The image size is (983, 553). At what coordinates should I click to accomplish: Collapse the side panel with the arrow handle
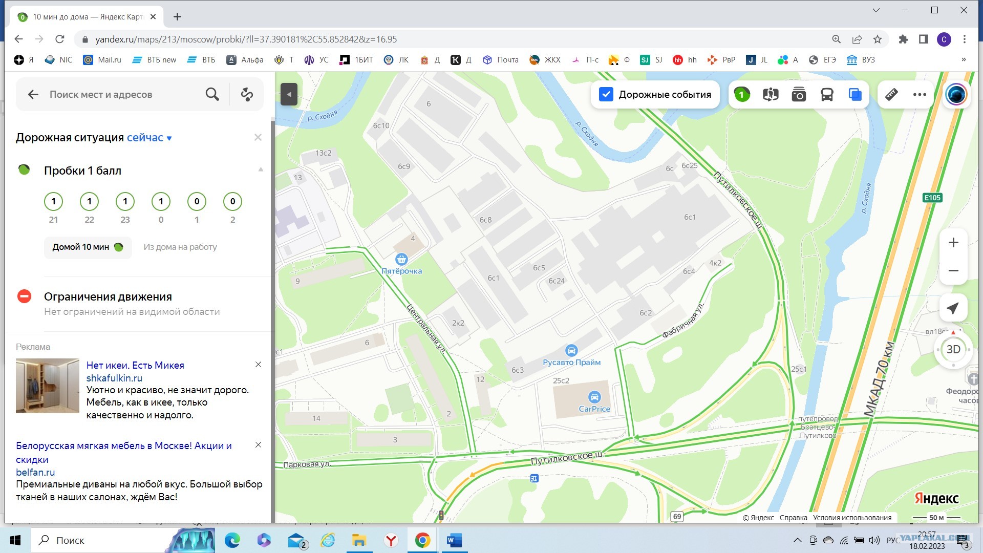pos(289,94)
